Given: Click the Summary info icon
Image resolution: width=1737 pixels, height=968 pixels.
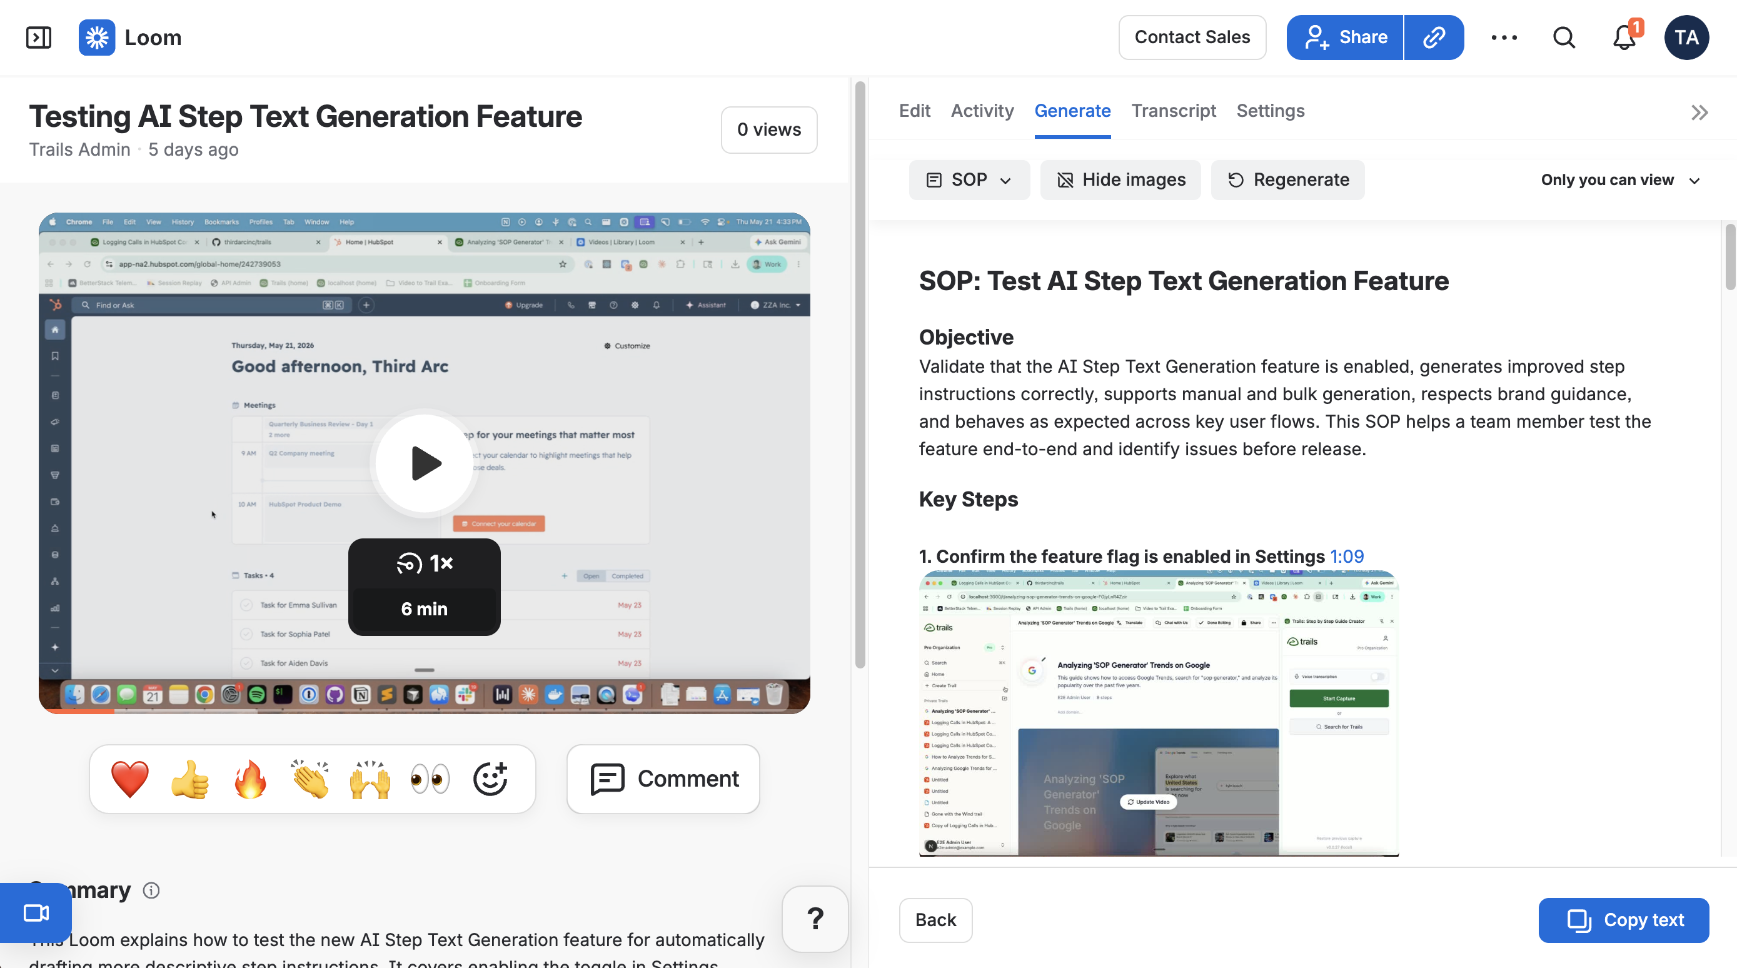Looking at the screenshot, I should tap(151, 890).
